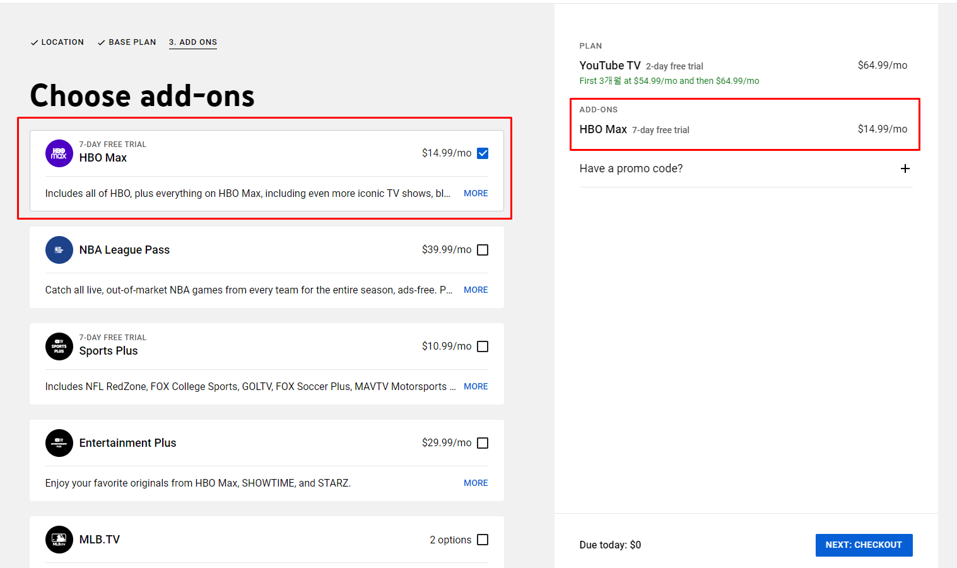Image resolution: width=957 pixels, height=568 pixels.
Task: Click the Entertainment Plus logo icon
Action: coord(59,443)
